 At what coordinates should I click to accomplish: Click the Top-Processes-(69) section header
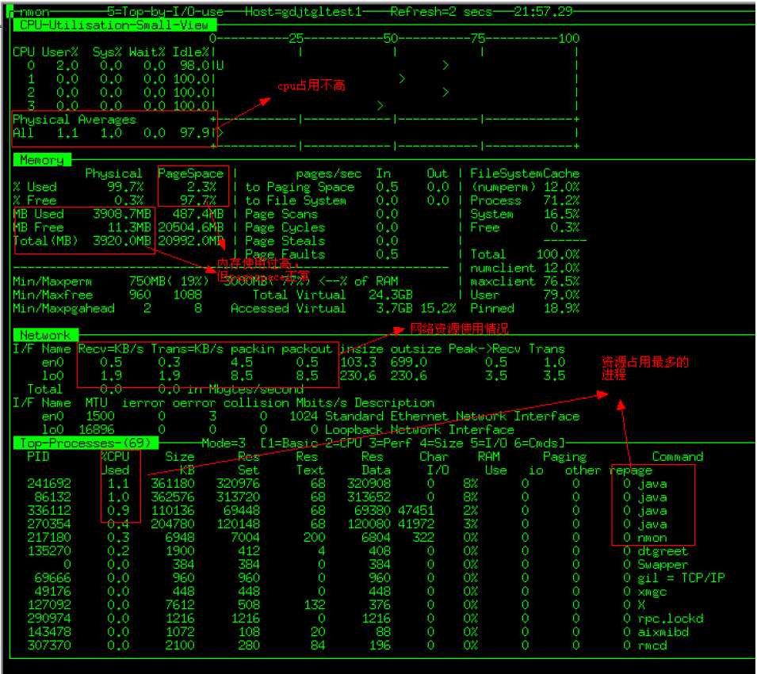pos(86,443)
